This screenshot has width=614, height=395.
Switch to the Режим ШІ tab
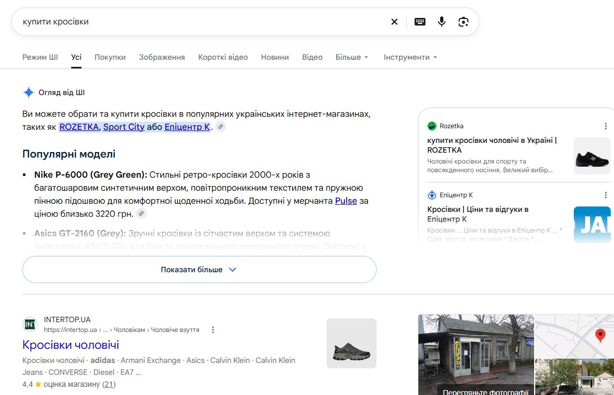pyautogui.click(x=40, y=57)
